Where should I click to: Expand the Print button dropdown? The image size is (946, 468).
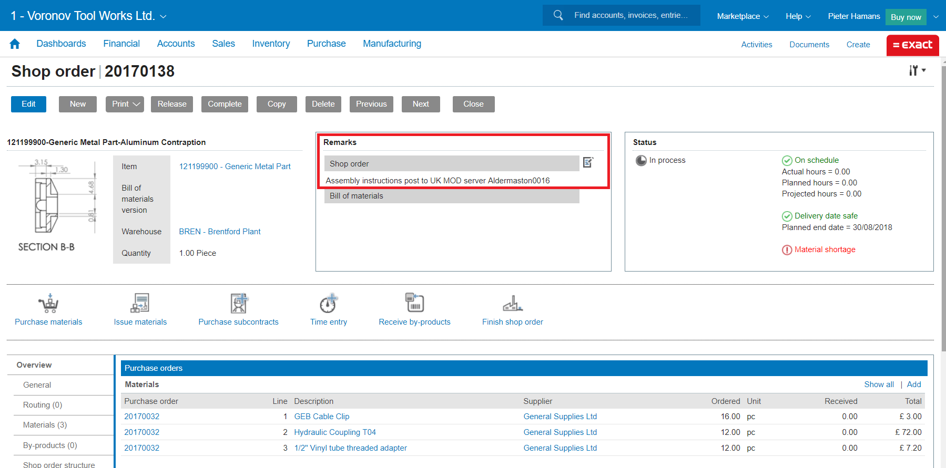click(x=126, y=104)
